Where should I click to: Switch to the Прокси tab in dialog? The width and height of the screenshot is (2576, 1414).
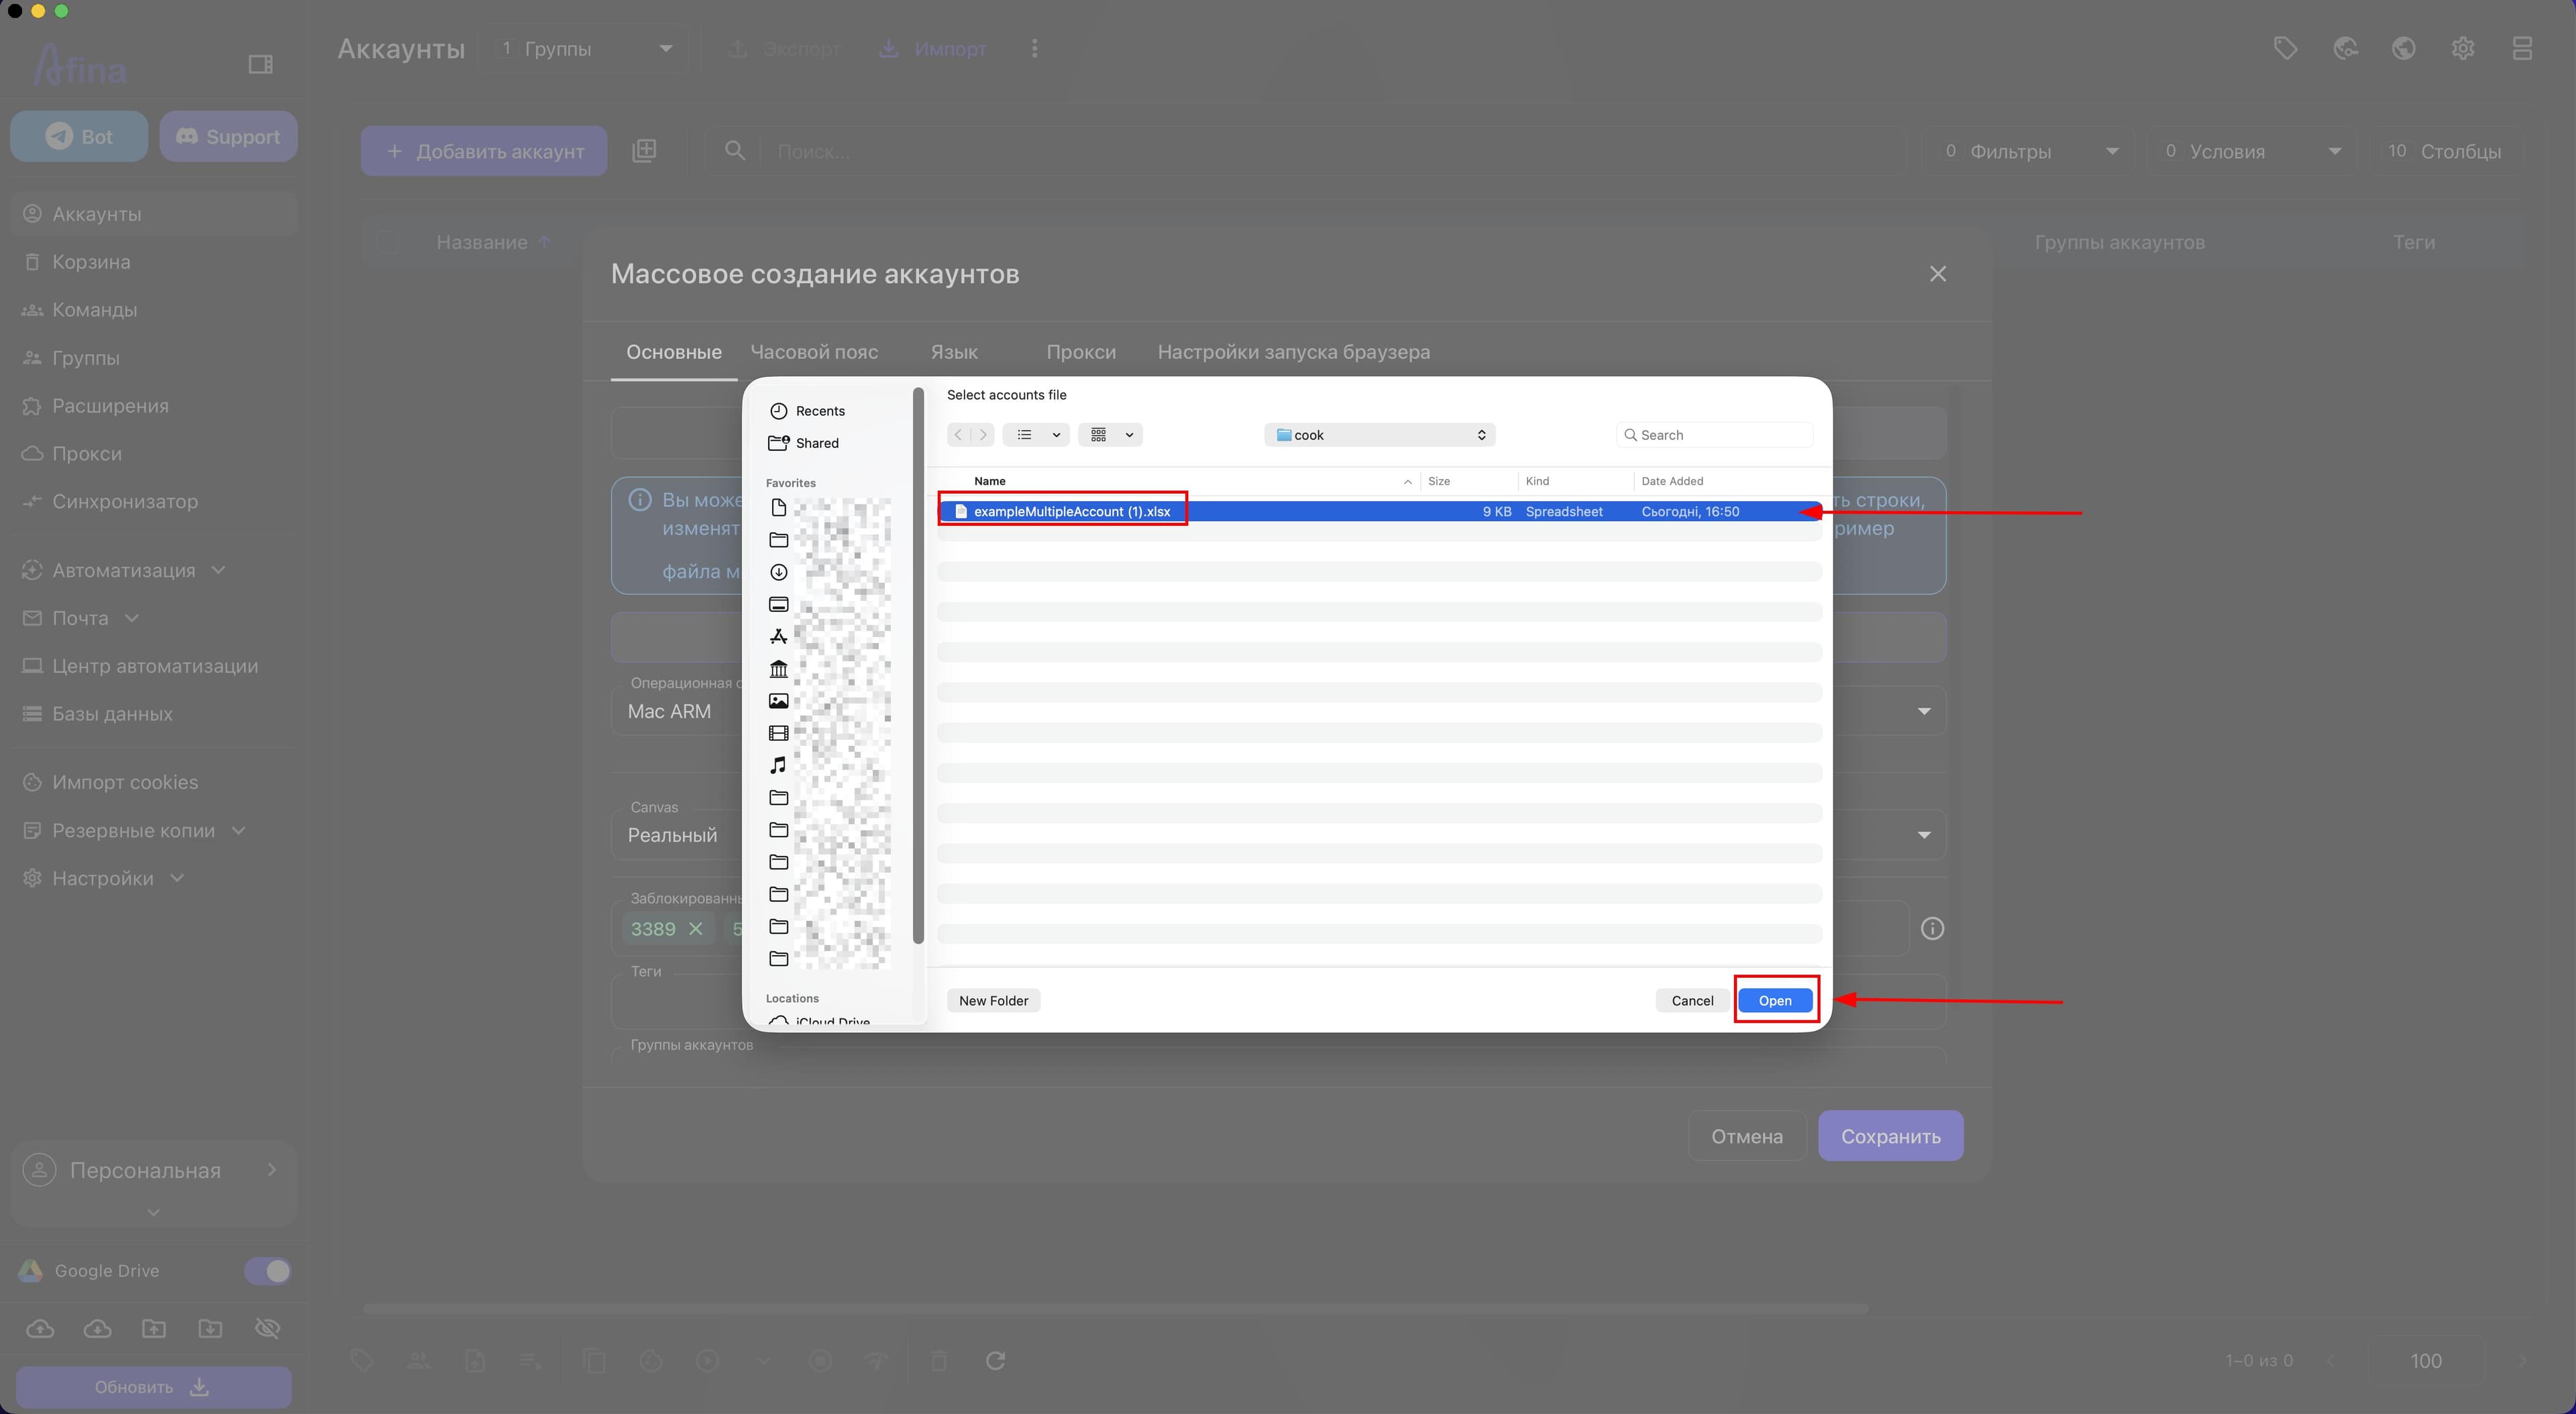point(1081,352)
